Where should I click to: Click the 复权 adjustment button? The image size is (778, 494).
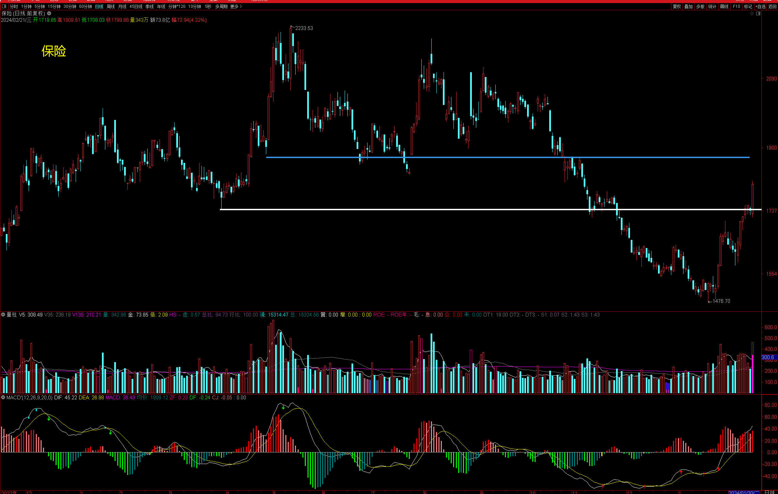(x=677, y=6)
